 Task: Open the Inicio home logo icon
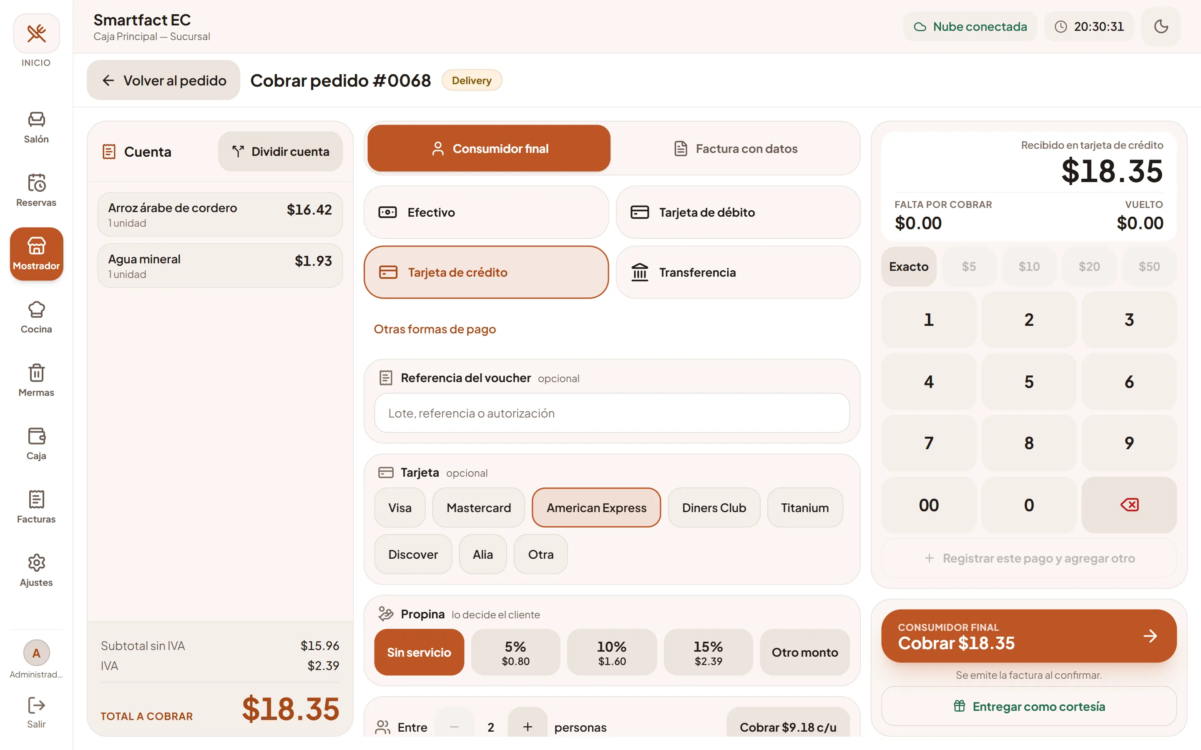[36, 33]
